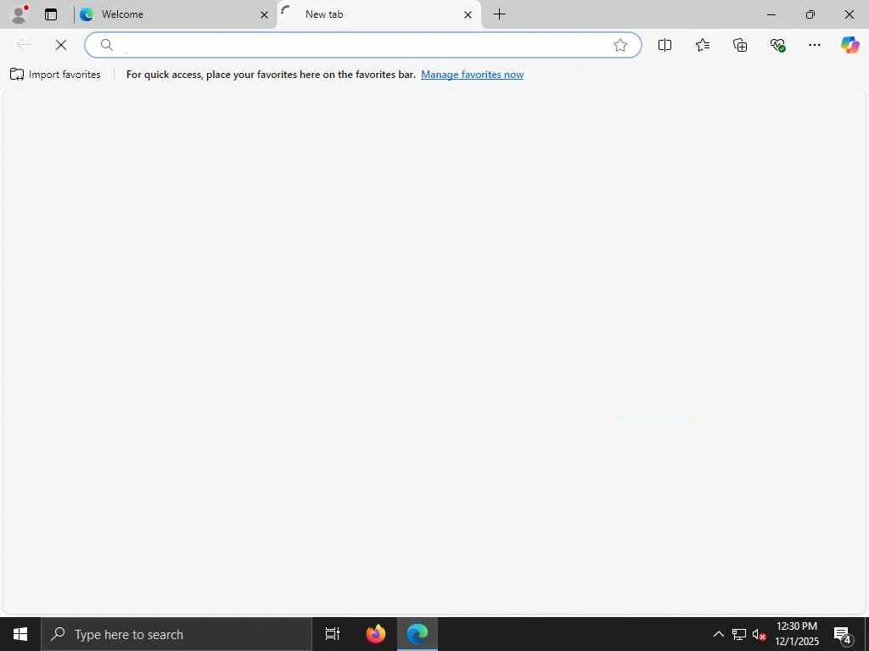Open split screen view

click(x=664, y=45)
